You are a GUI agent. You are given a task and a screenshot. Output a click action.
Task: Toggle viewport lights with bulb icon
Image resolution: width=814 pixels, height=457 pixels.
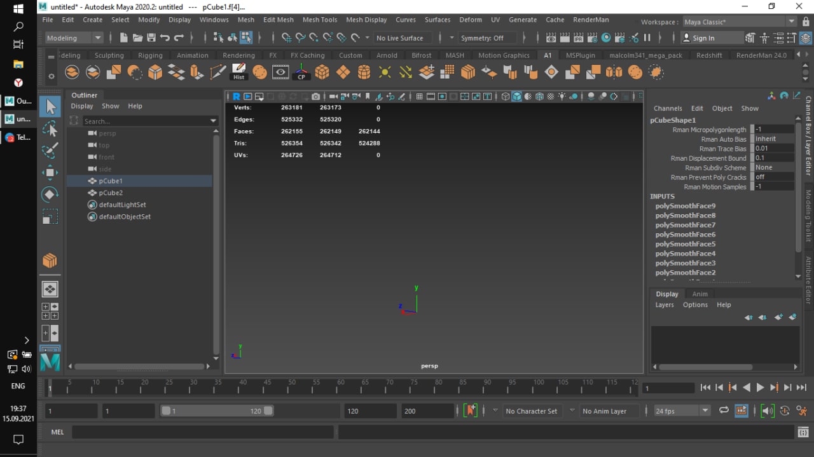pyautogui.click(x=562, y=97)
